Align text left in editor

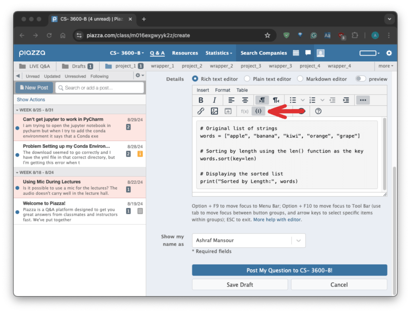click(x=231, y=100)
